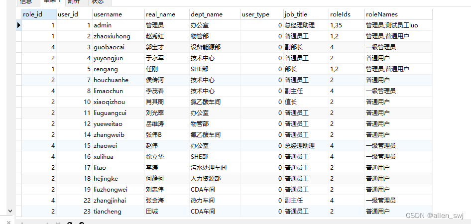Select the real_name cell 何静柯
This screenshot has height=224, width=471.
tap(167, 179)
